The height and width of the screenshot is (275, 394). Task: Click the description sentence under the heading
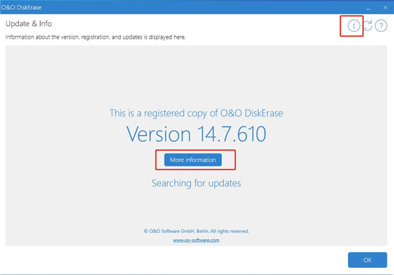point(95,37)
